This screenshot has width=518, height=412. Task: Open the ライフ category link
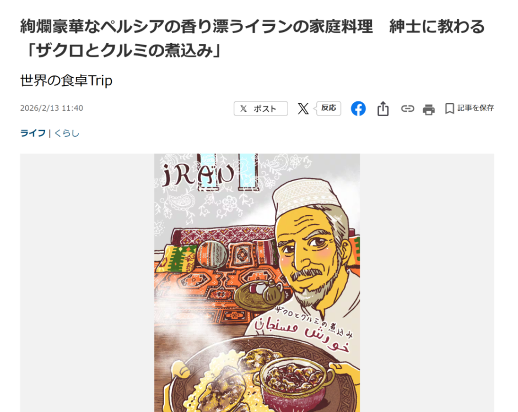33,133
